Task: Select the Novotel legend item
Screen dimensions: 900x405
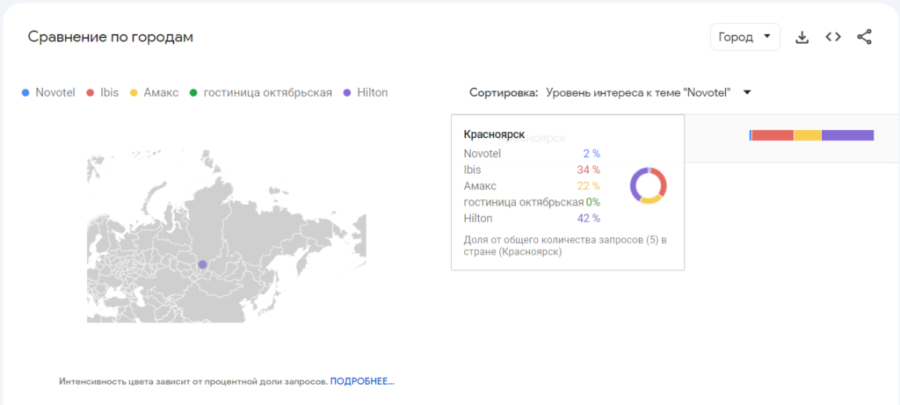Action: (x=49, y=92)
